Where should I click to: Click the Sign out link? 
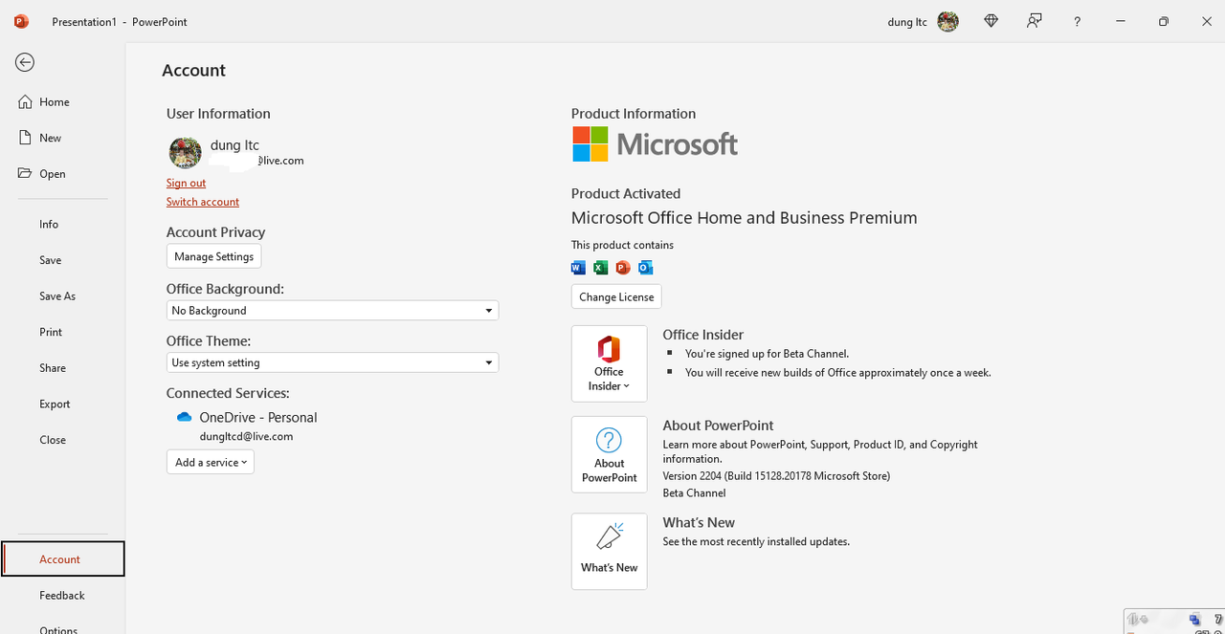pyautogui.click(x=186, y=183)
